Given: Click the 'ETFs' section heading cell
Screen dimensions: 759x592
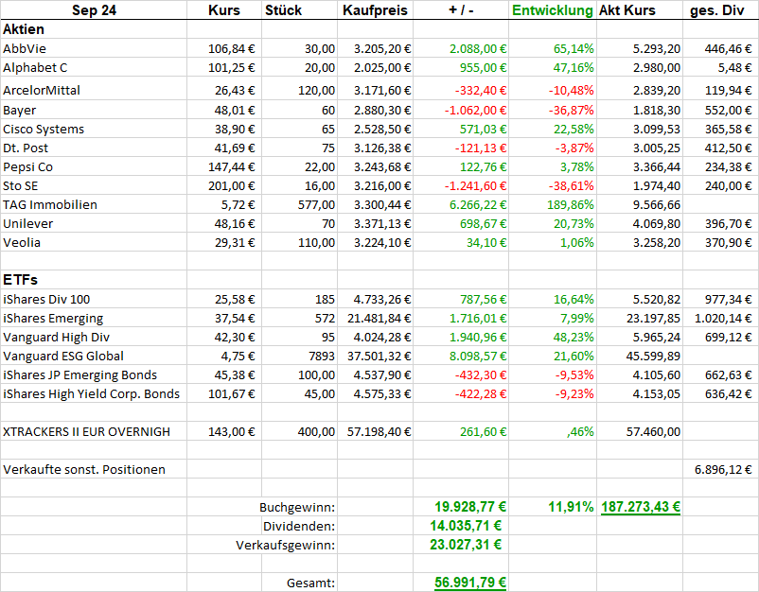Looking at the screenshot, I should pyautogui.click(x=21, y=280).
